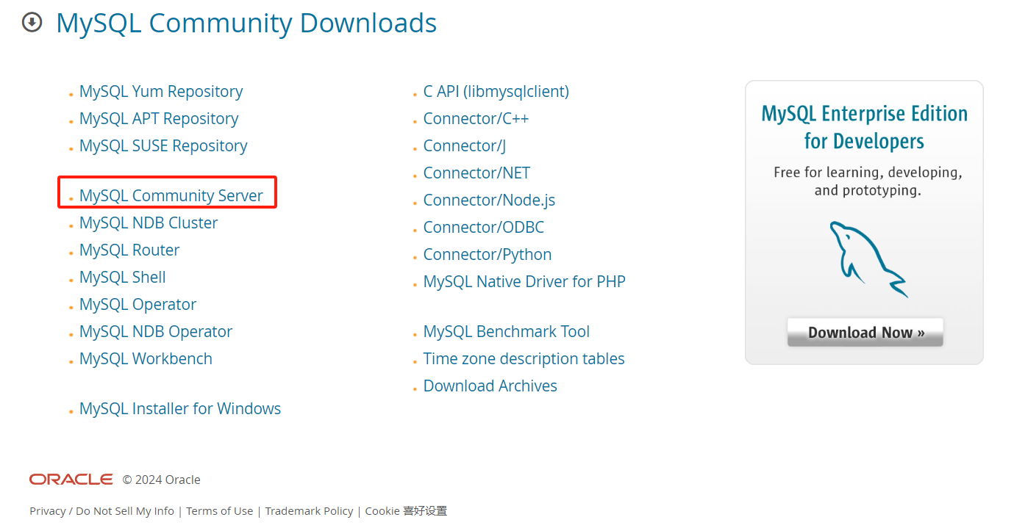The image size is (1014, 528).
Task: Open Time zone description tables
Action: click(x=524, y=359)
